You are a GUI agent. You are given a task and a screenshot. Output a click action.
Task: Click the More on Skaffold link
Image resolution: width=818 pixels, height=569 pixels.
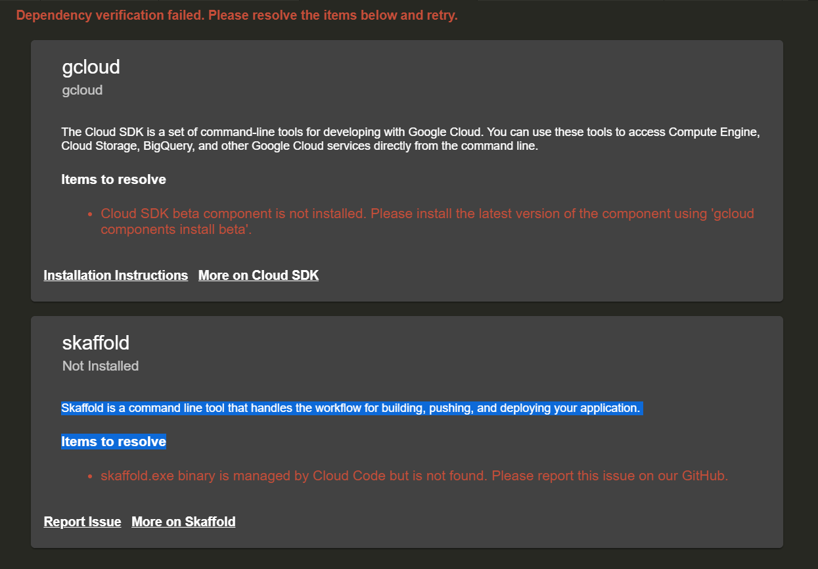[x=183, y=522]
